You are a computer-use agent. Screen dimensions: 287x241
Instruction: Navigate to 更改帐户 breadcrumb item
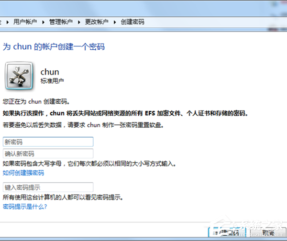(97, 22)
